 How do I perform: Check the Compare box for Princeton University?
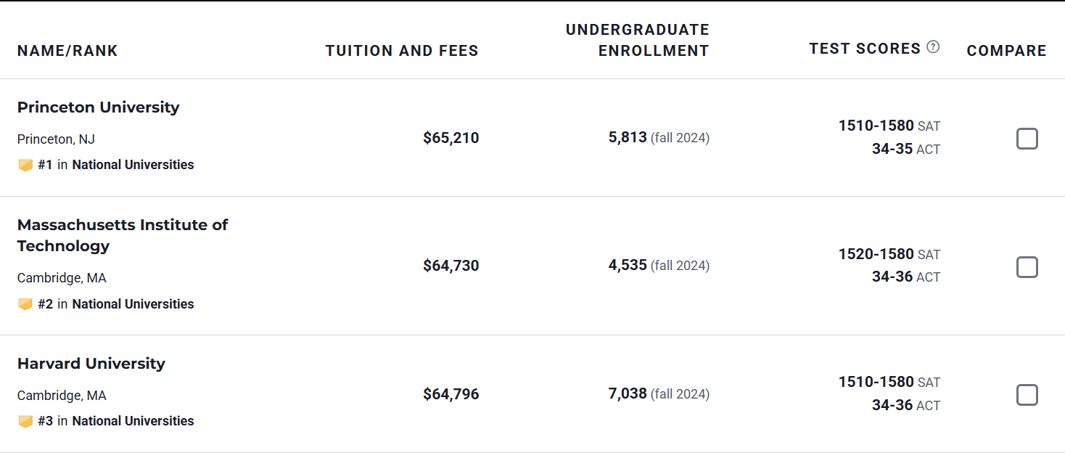pos(1027,139)
